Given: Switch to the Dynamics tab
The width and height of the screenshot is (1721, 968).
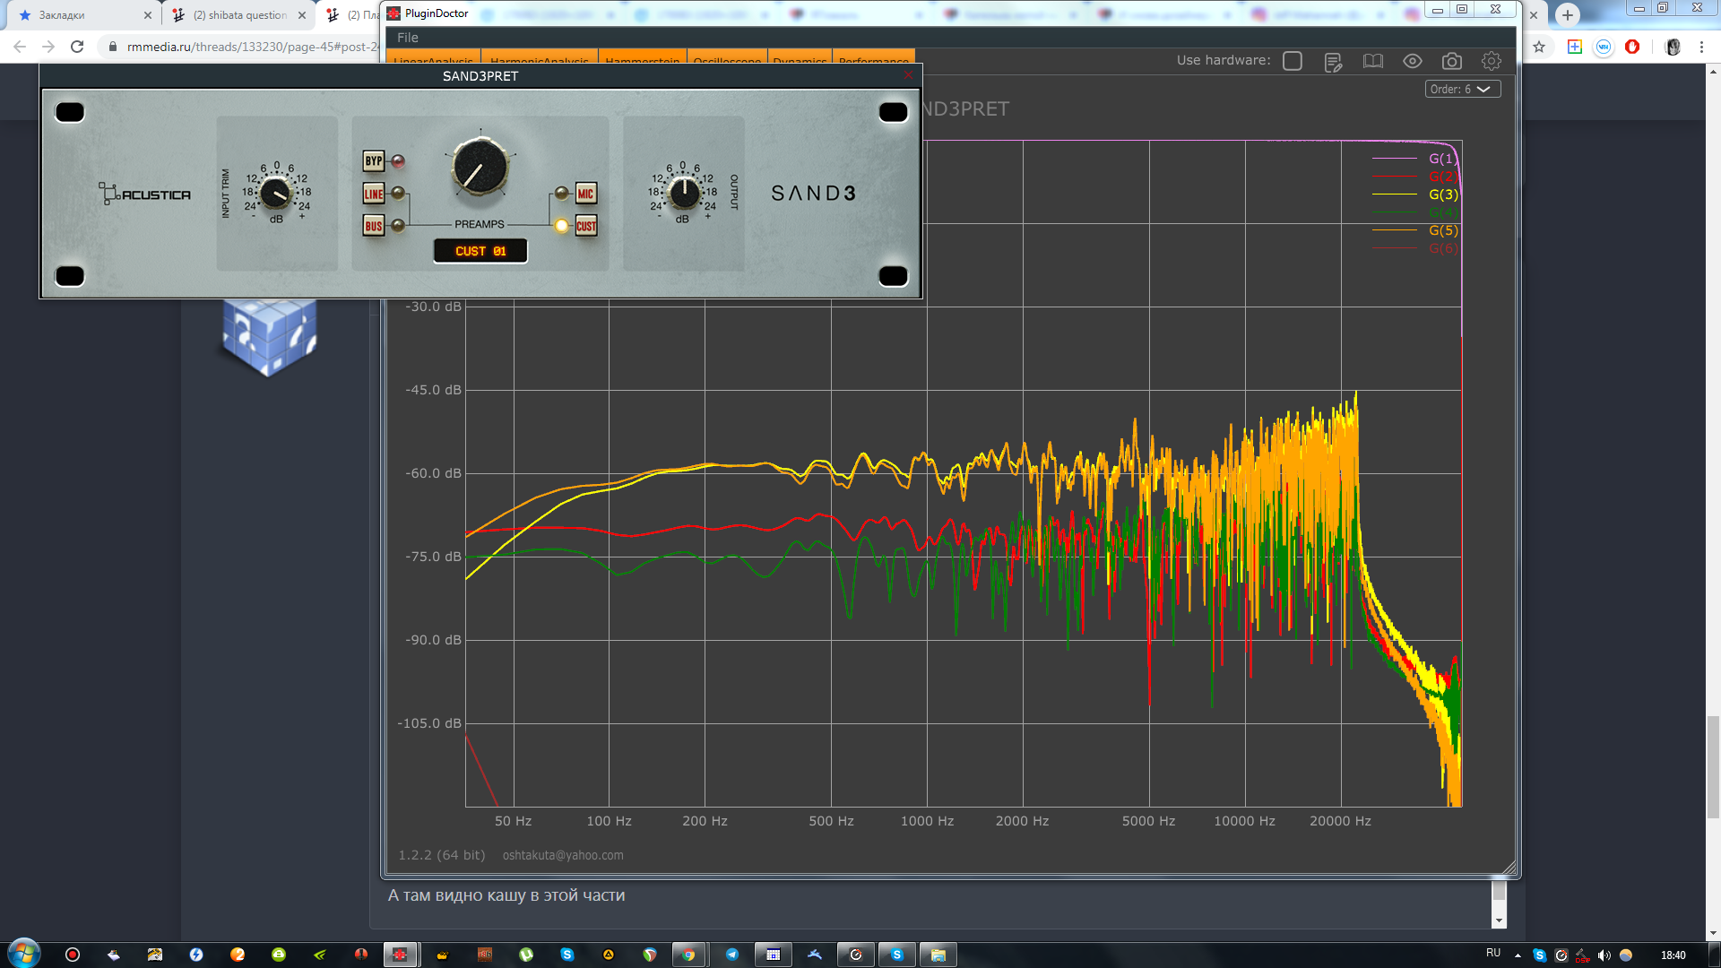Looking at the screenshot, I should 800,58.
